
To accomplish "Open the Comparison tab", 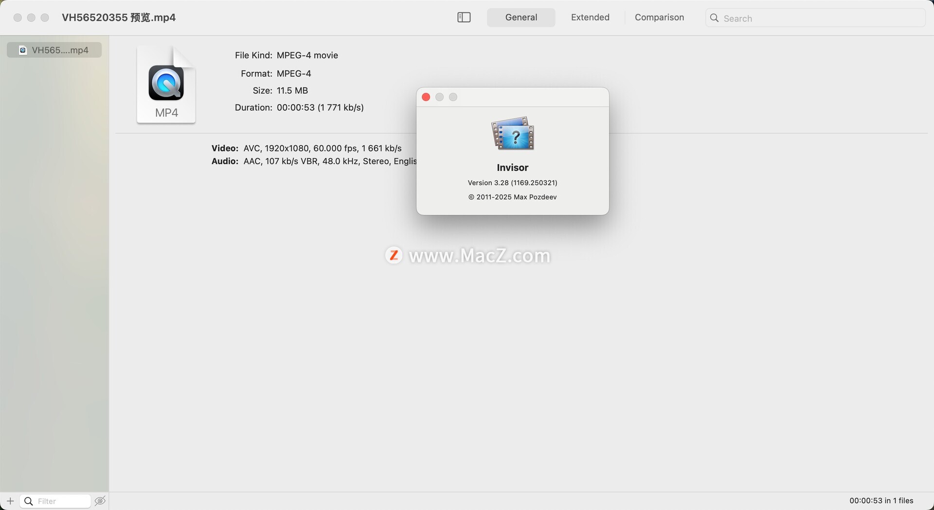I will tap(659, 18).
